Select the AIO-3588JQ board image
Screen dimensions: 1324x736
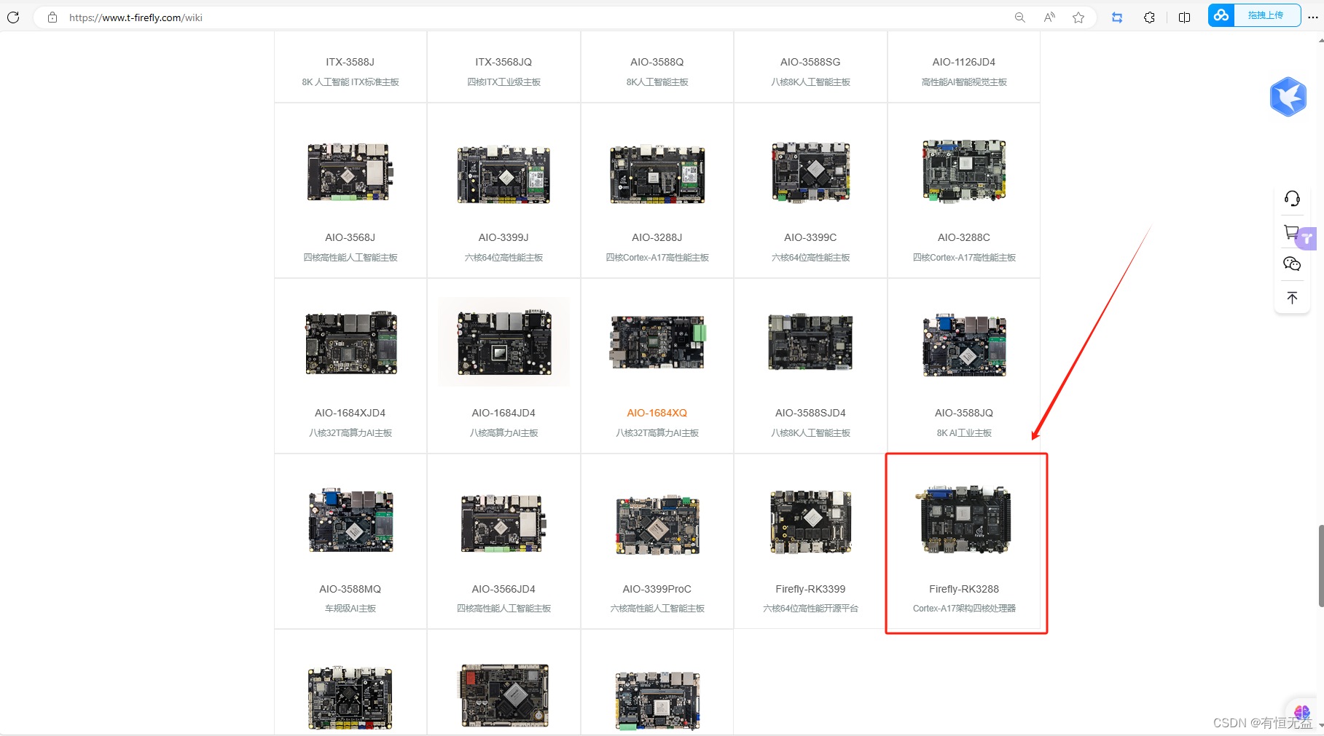[x=965, y=345]
